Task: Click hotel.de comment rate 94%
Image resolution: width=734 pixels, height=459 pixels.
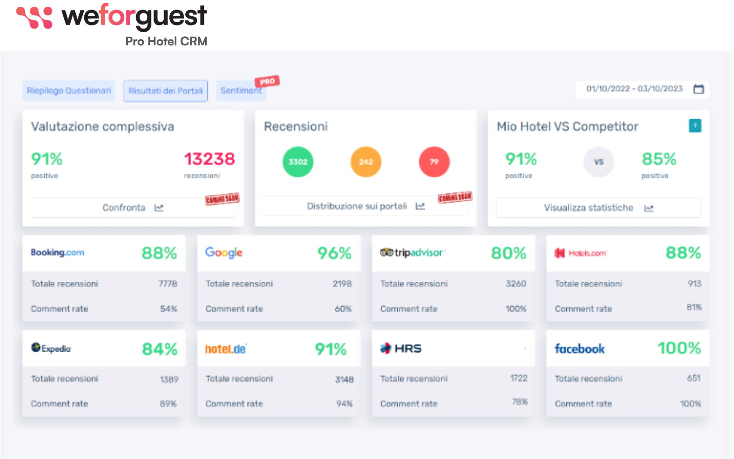Action: 344,404
